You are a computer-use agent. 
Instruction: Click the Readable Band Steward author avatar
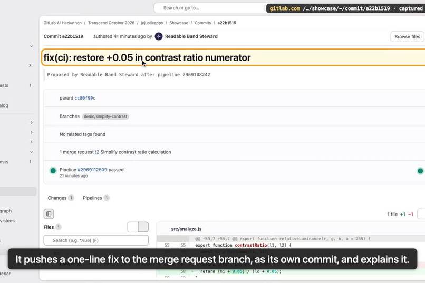[x=159, y=36]
